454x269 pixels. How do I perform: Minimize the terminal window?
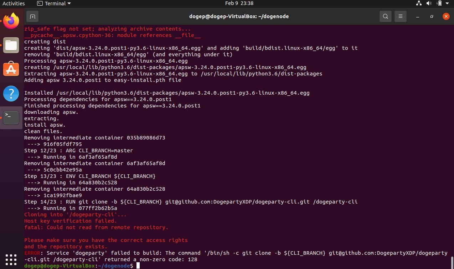point(417,16)
